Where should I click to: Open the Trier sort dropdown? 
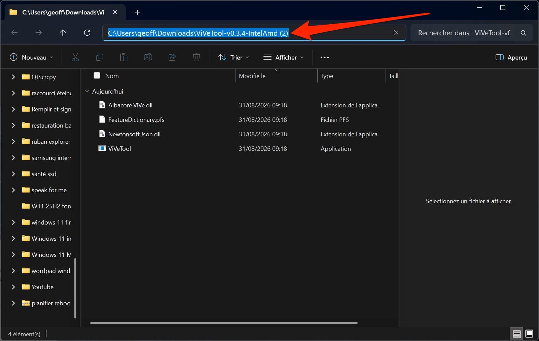tap(234, 58)
